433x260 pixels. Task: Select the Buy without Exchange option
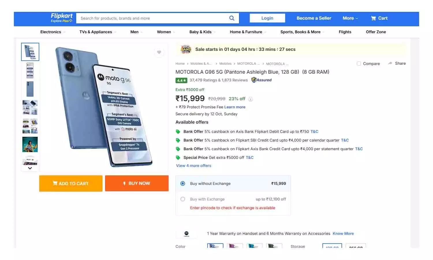tap(183, 183)
